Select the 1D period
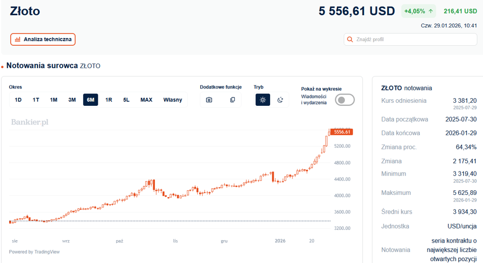This screenshot has height=263, width=483. (18, 100)
